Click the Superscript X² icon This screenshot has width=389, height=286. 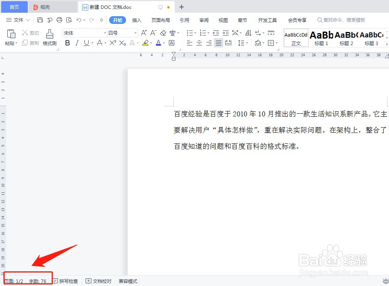point(113,43)
